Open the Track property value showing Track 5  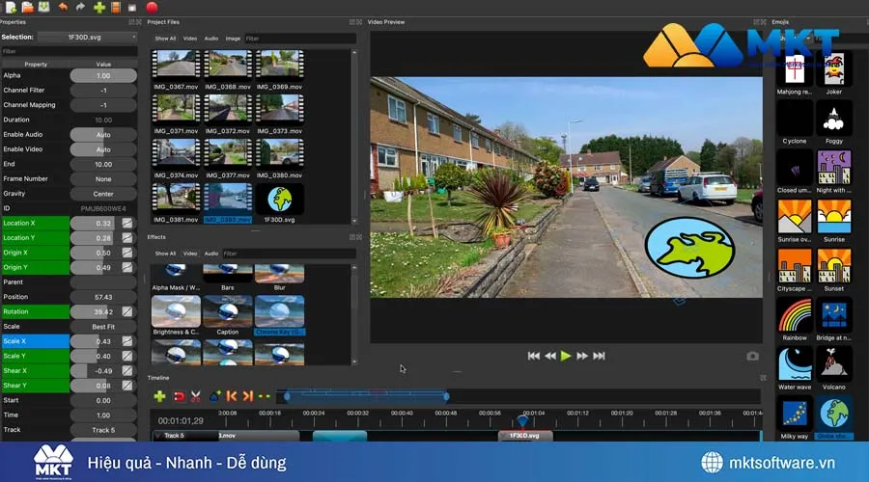click(x=103, y=430)
